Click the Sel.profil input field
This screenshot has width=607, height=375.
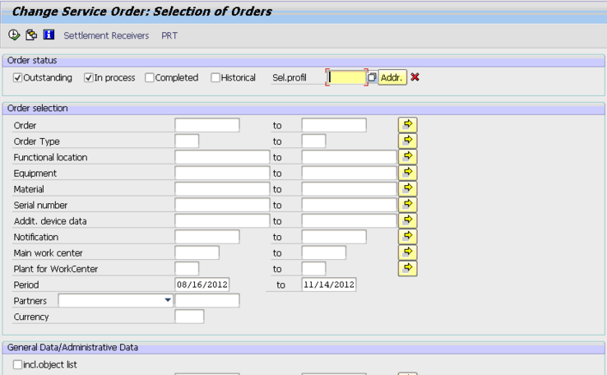[x=346, y=77]
